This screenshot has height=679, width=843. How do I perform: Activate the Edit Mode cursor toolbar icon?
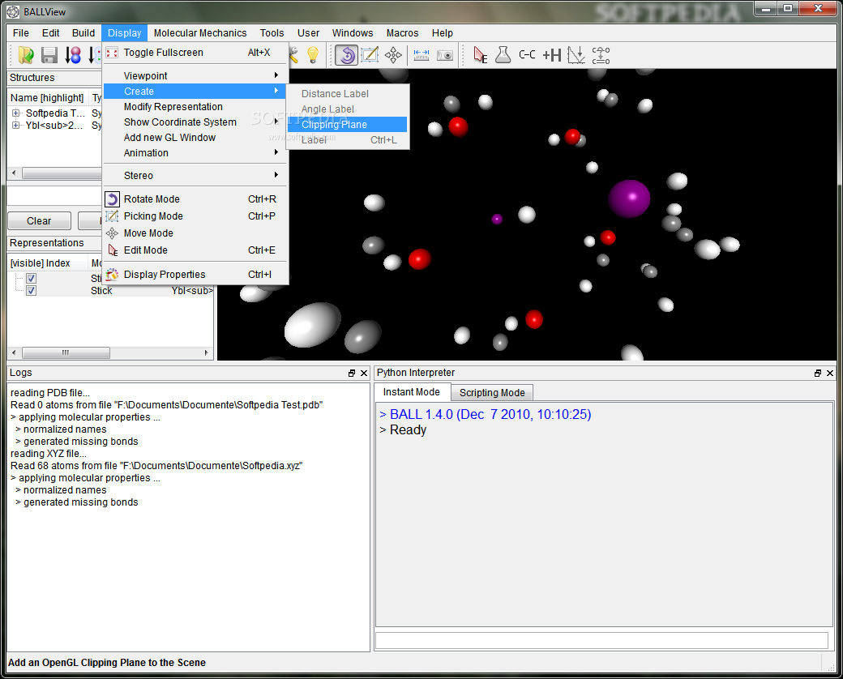pos(480,55)
